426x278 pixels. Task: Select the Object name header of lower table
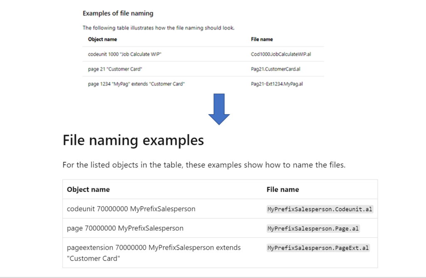click(89, 189)
